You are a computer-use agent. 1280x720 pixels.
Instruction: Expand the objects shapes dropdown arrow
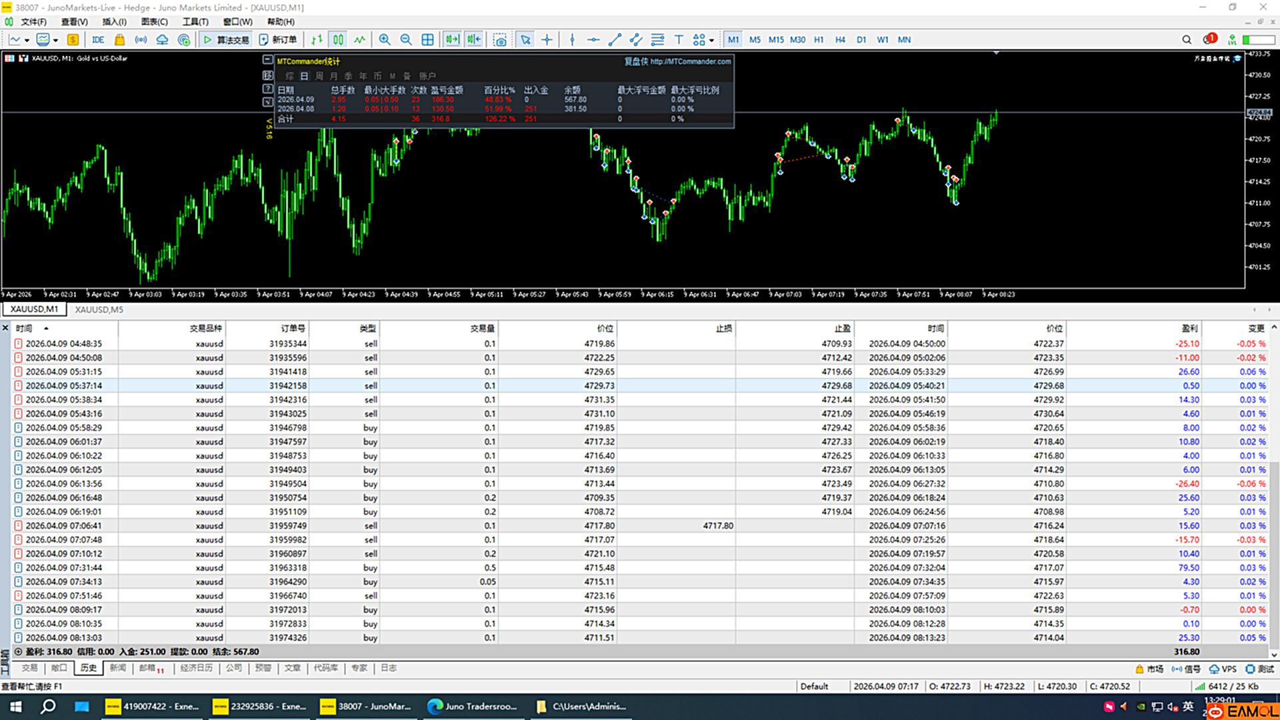tap(712, 41)
